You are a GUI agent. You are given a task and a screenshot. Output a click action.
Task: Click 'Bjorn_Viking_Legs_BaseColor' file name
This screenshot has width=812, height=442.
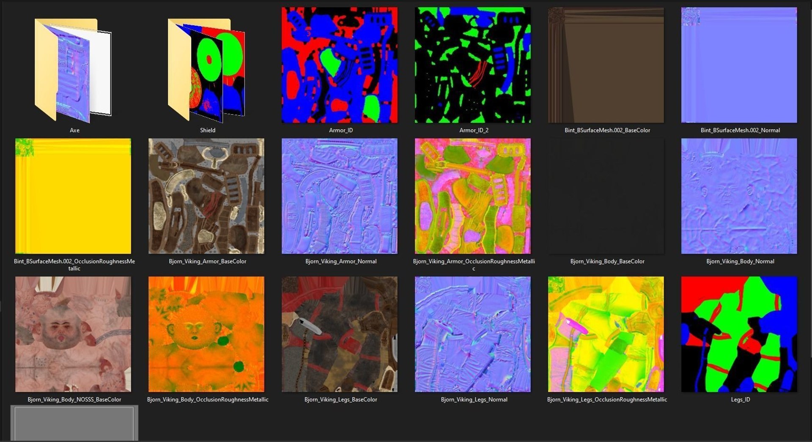tap(341, 400)
